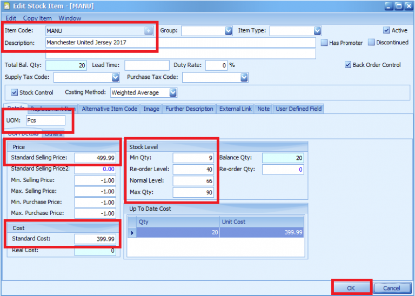Open the External Link tab
The image size is (415, 296).
(235, 109)
